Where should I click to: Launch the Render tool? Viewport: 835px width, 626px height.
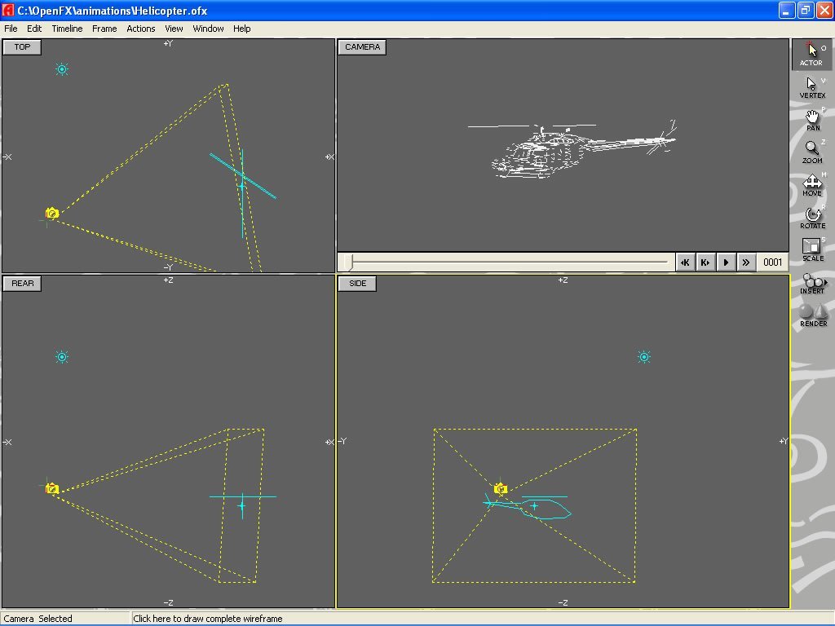point(811,315)
